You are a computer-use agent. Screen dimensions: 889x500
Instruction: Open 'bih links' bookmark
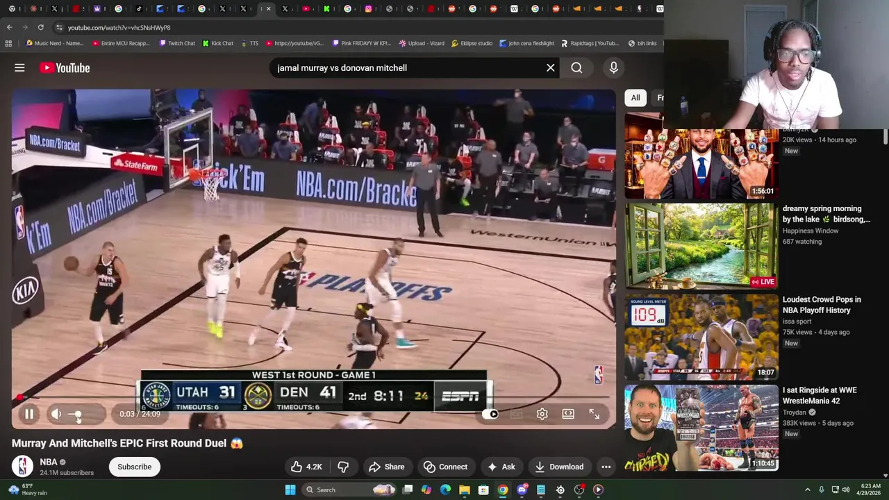[642, 43]
